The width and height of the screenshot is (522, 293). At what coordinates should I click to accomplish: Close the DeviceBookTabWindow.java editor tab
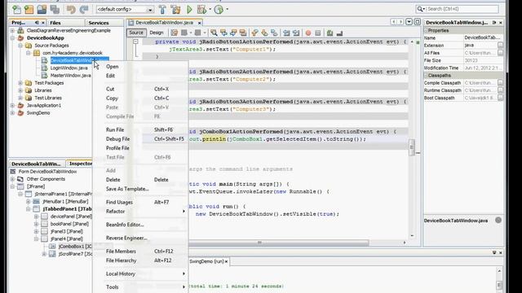[x=199, y=23]
